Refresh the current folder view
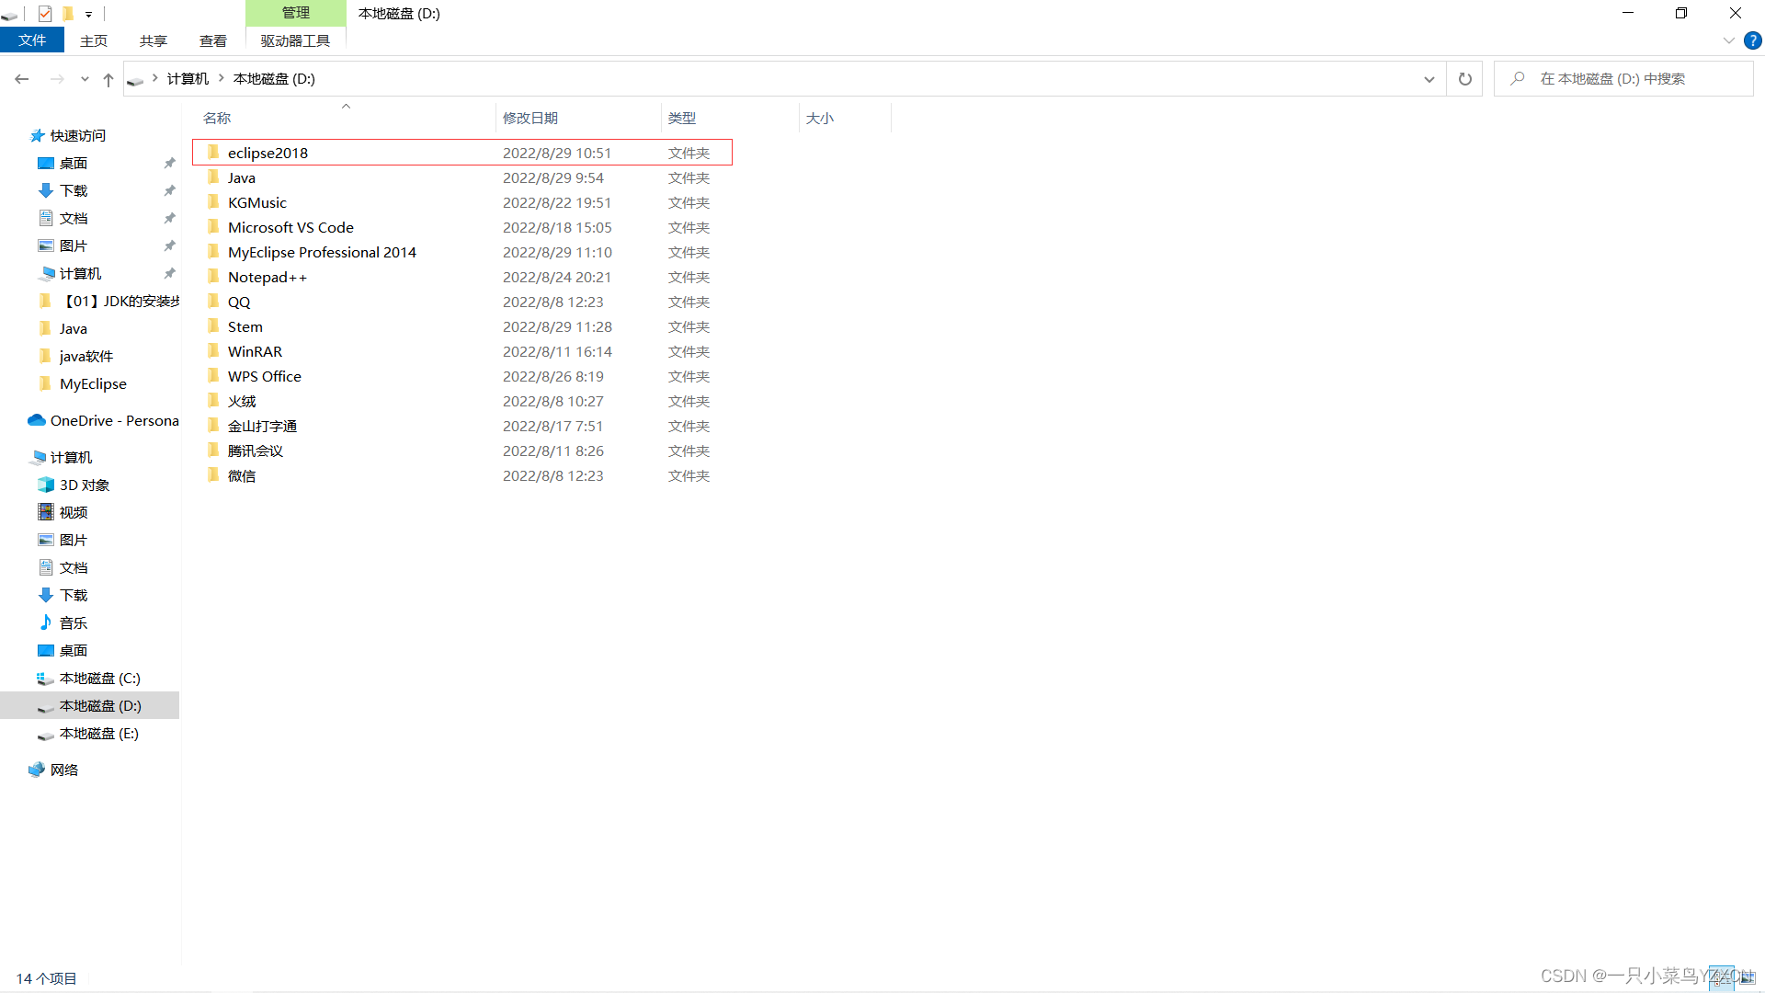This screenshot has height=993, width=1765. (x=1464, y=79)
